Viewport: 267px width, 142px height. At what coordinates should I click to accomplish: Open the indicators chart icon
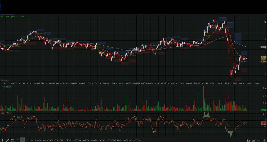(x=248, y=140)
